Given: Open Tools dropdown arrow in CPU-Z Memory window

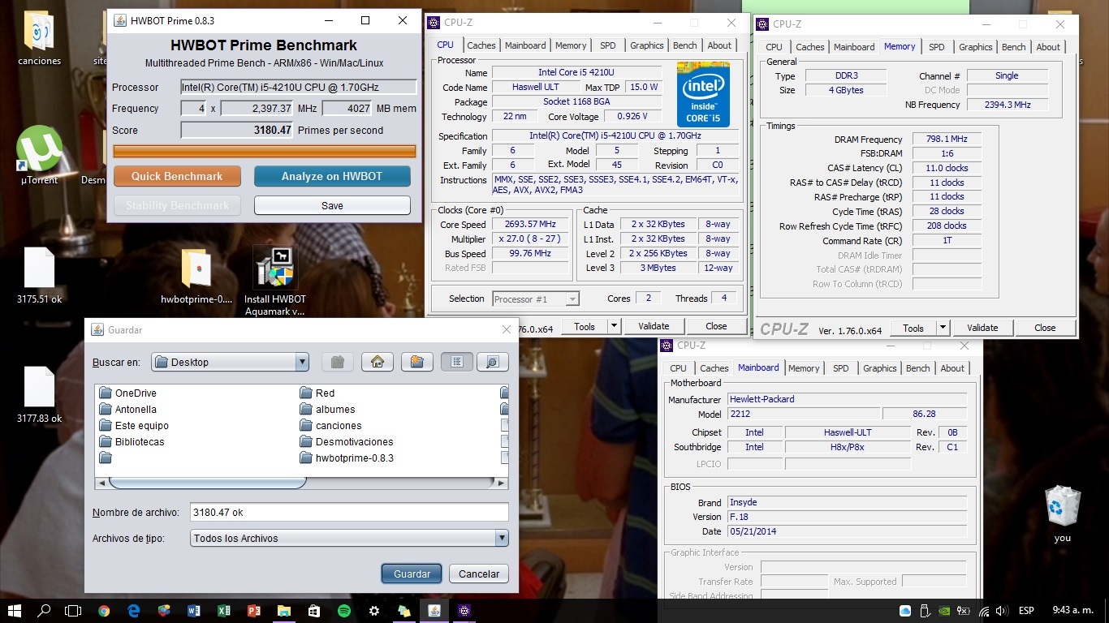Looking at the screenshot, I should click(943, 328).
